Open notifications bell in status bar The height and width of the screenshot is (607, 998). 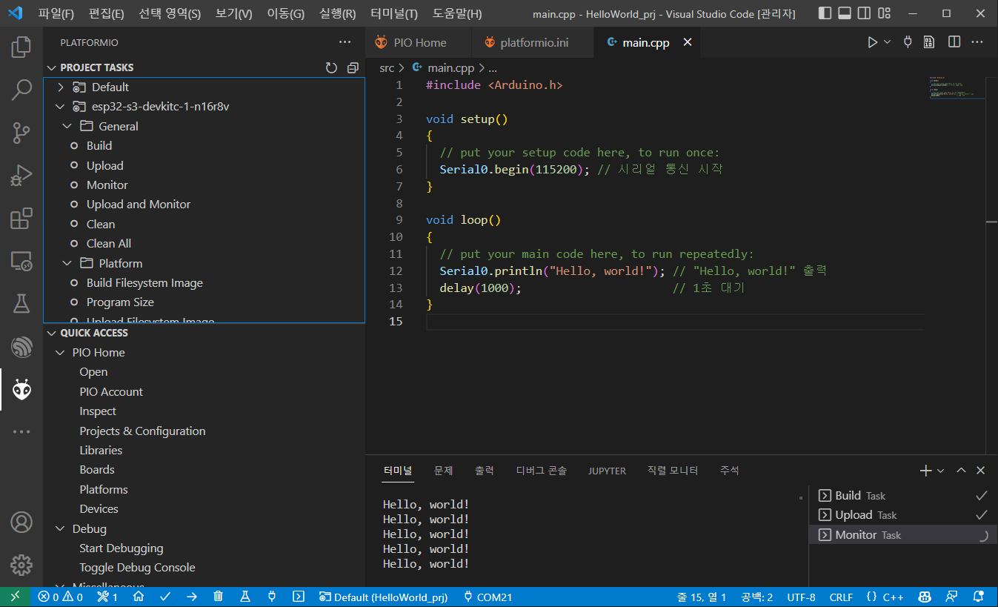click(978, 597)
